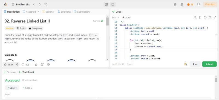219x100 pixels.
Task: Dislike the problem thumbs down
Action: click(x=17, y=64)
